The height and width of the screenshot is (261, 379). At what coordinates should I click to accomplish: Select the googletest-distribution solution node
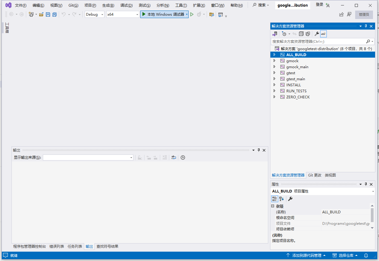326,49
